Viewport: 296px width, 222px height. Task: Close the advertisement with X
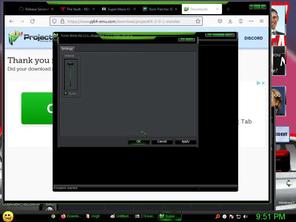pos(263,83)
